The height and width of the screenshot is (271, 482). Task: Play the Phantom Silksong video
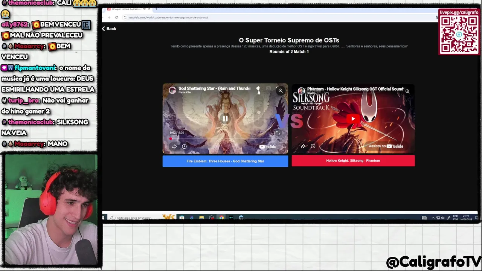(x=353, y=119)
